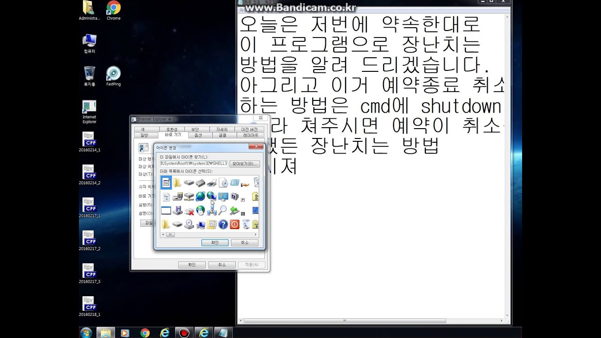Select the hand sharing icon
This screenshot has width=601, height=338.
(x=246, y=184)
